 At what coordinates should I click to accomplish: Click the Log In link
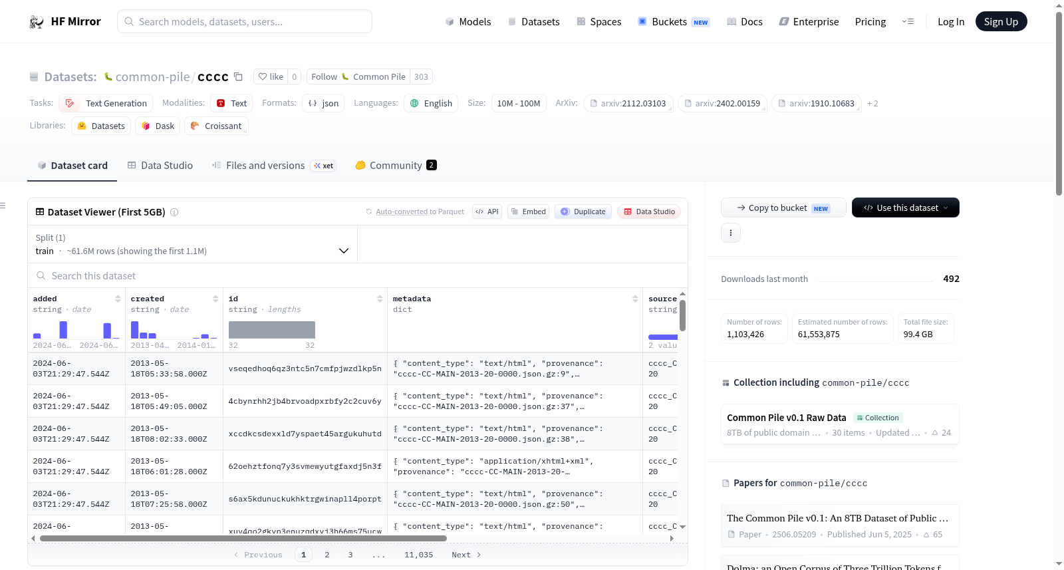(951, 22)
